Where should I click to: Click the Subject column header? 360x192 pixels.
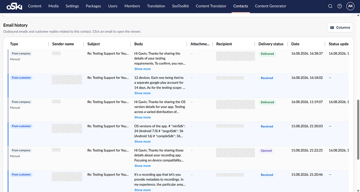click(94, 44)
